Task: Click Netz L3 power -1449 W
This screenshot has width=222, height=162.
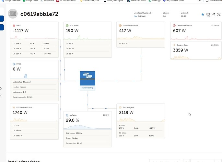Action: pyautogui.click(x=47, y=54)
